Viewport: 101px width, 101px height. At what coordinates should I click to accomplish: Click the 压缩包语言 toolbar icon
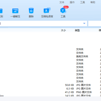pyautogui.click(x=47, y=10)
